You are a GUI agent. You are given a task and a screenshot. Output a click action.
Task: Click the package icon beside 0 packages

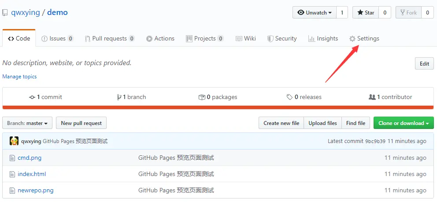point(202,97)
